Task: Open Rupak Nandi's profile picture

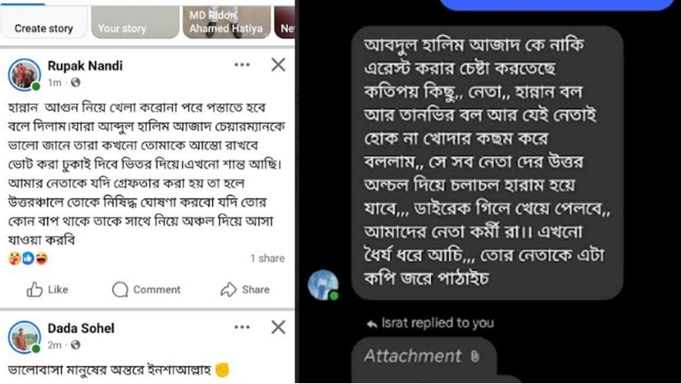Action: (x=24, y=74)
